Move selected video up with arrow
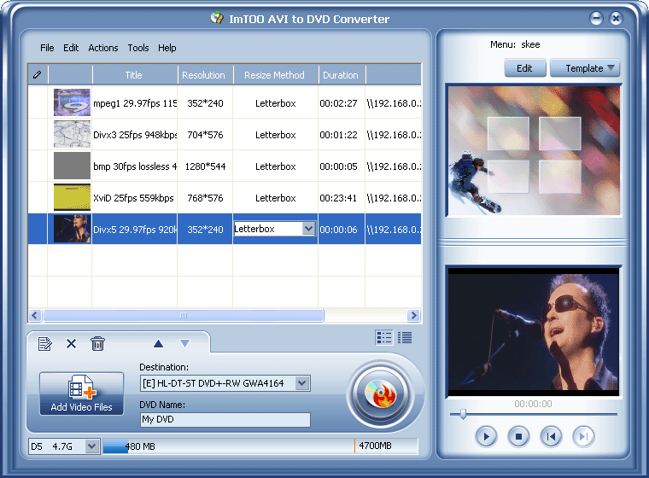This screenshot has height=478, width=649. click(x=158, y=343)
